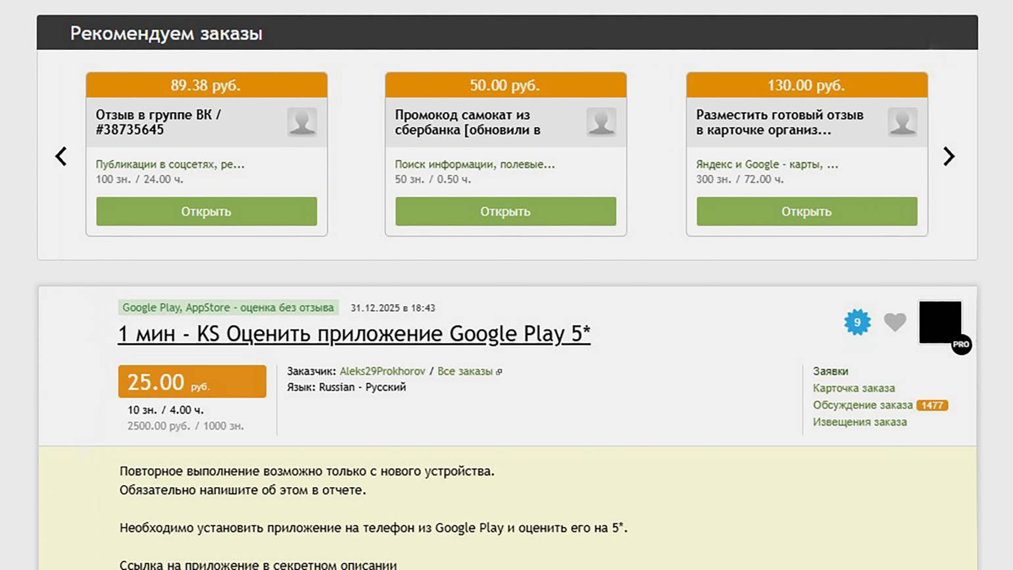Open order title '1 мин - KS Оценить приложение'

pyautogui.click(x=354, y=334)
